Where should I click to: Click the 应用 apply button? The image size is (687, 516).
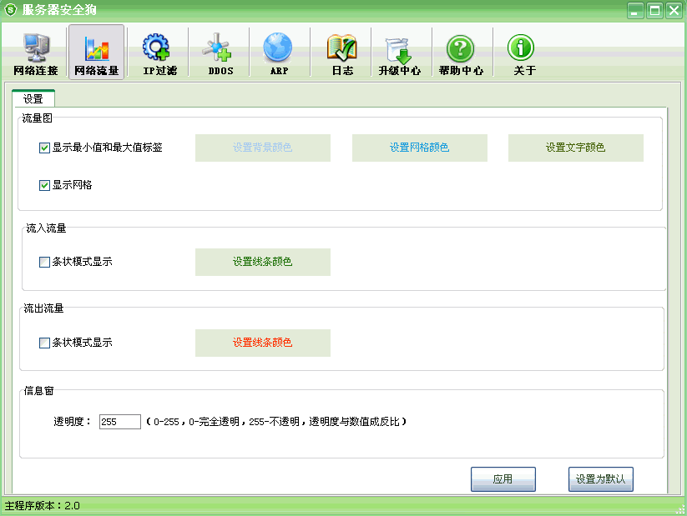503,479
